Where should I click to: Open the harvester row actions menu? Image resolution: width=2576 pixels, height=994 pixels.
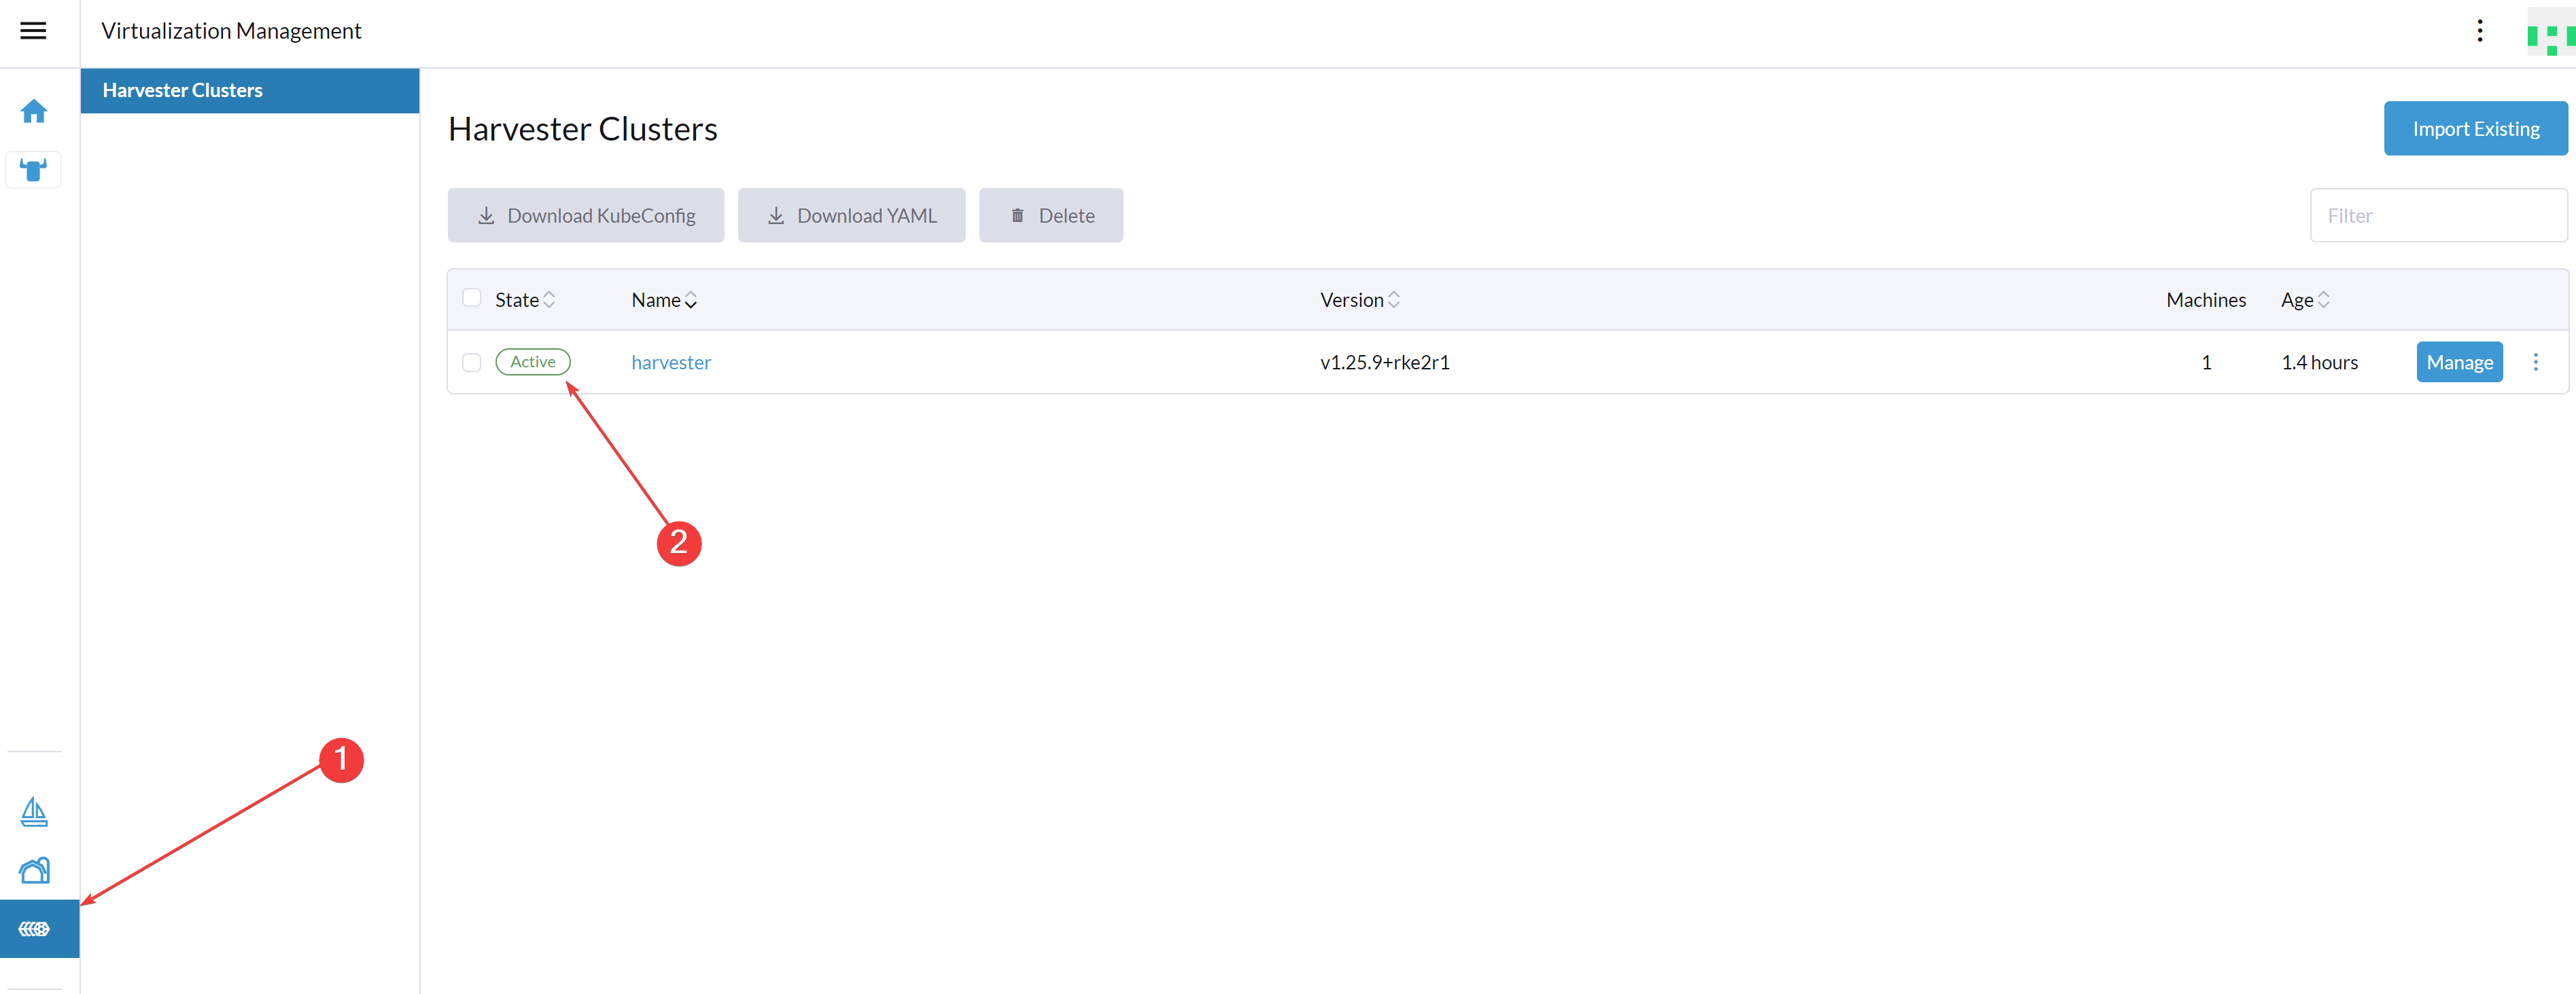[2535, 363]
